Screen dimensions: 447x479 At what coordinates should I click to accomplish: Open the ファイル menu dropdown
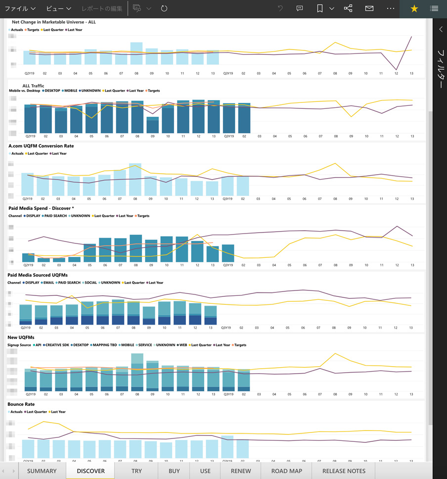coord(20,8)
